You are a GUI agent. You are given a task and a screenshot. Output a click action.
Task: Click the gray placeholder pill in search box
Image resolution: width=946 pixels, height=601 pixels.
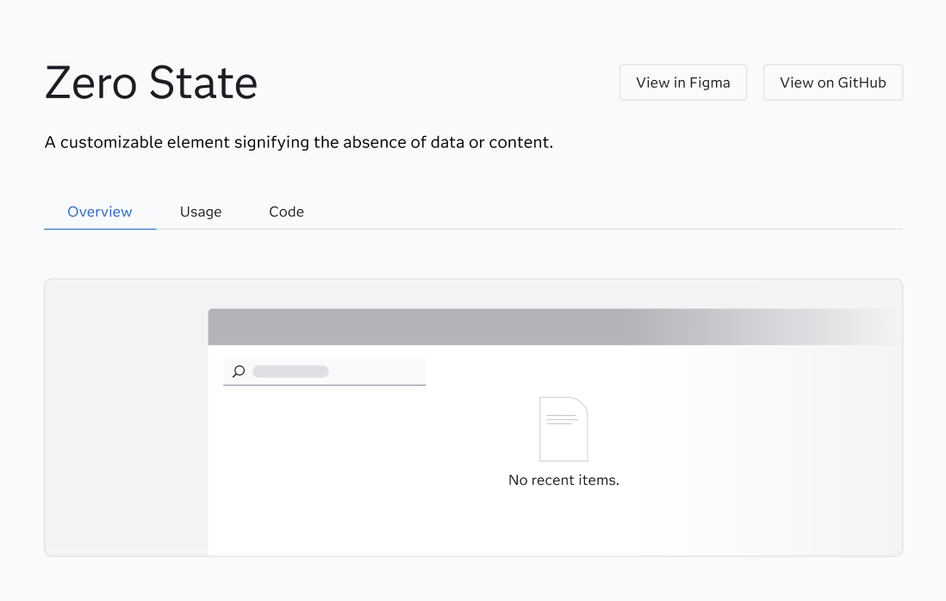[x=291, y=371]
